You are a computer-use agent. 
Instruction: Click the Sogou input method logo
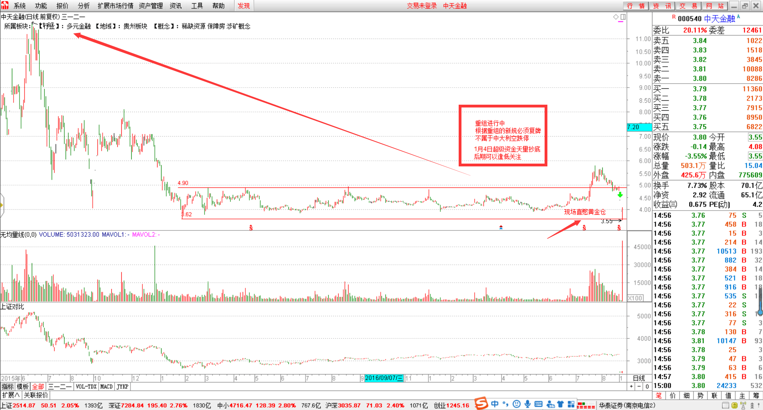pos(481,404)
